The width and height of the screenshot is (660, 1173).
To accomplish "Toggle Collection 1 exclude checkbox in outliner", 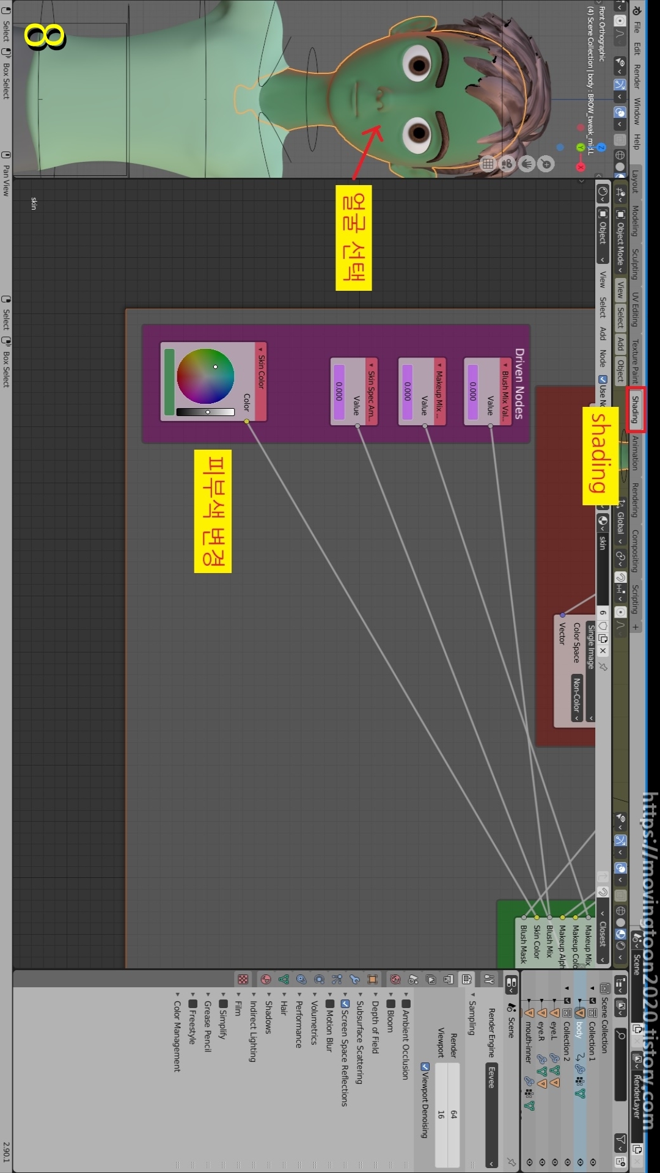I will [592, 1001].
